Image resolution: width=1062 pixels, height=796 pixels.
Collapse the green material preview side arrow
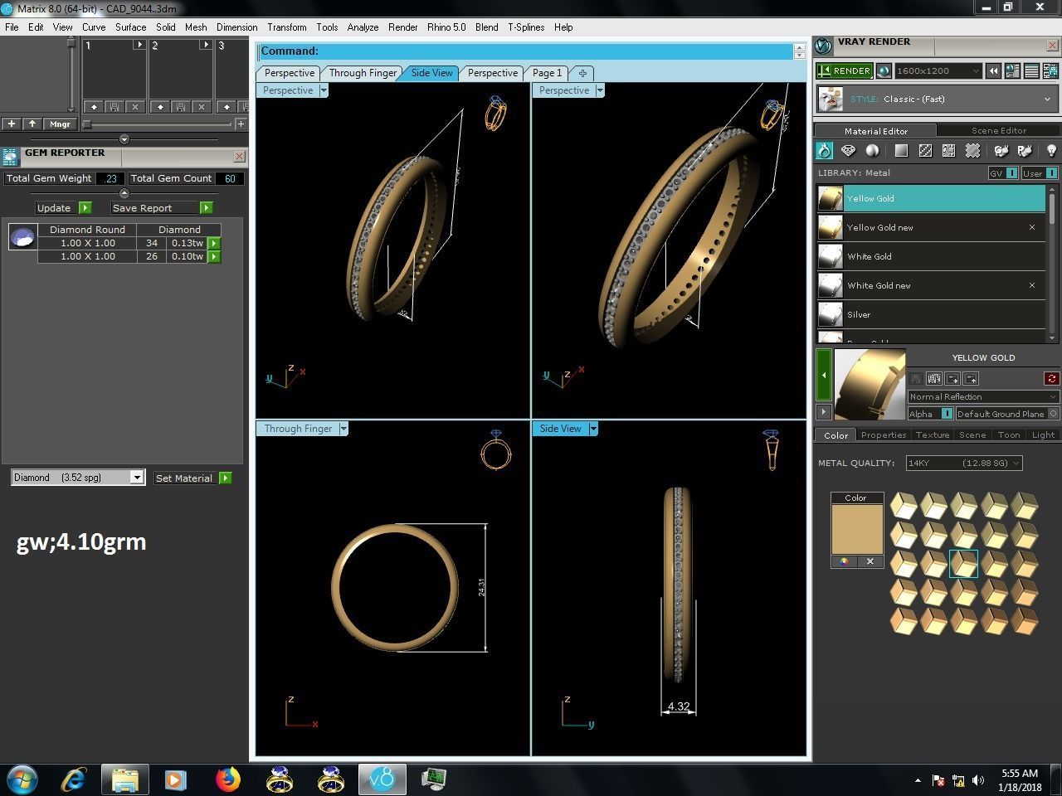[x=824, y=376]
